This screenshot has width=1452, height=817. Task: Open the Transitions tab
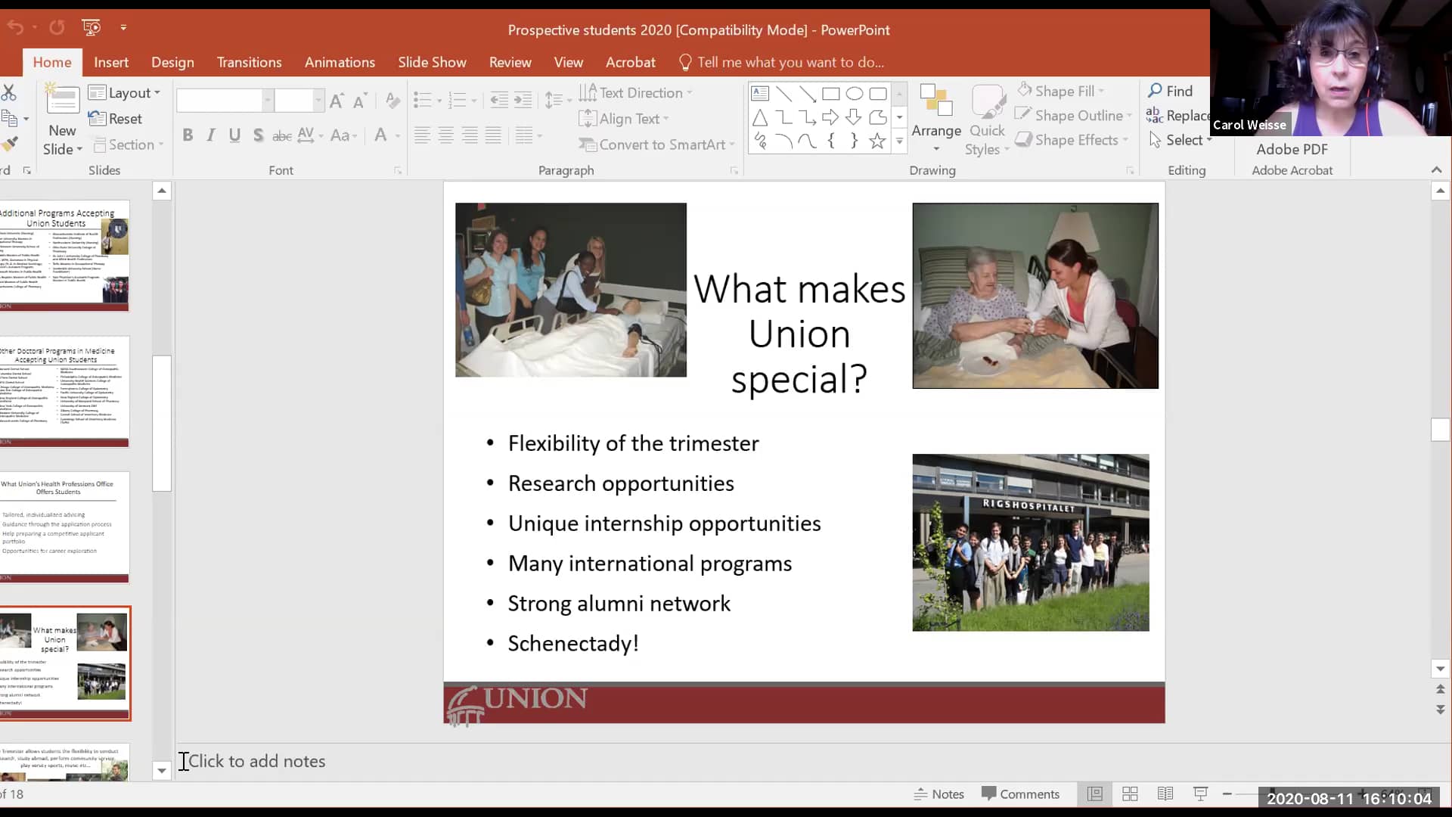(x=249, y=62)
